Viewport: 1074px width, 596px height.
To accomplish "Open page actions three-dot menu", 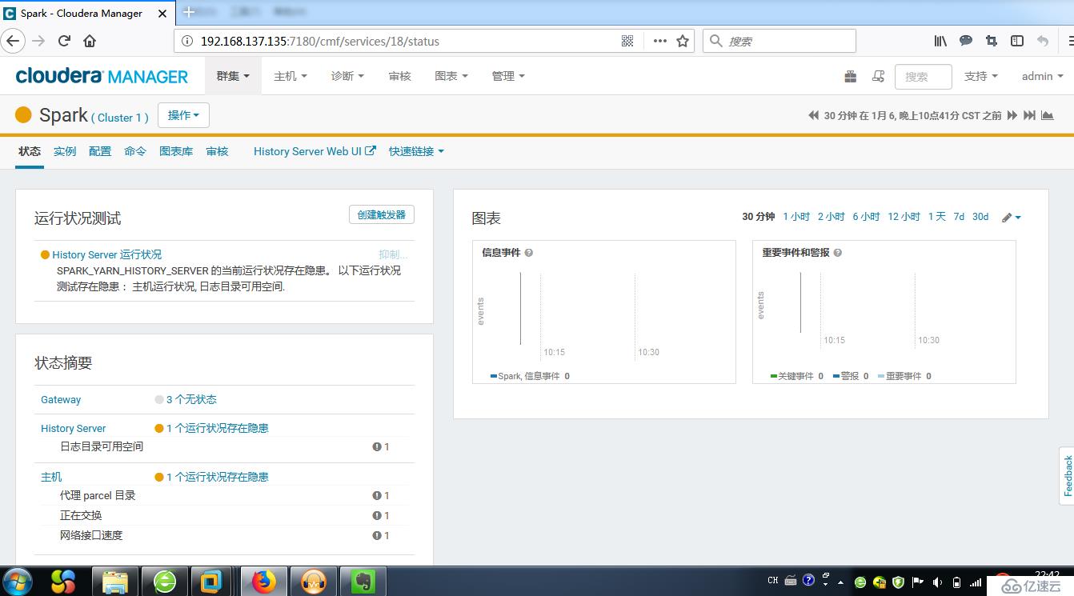I will click(x=659, y=41).
